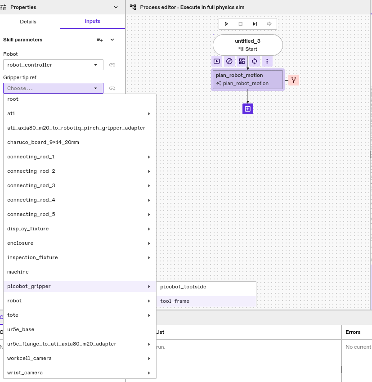Viewport: 372px width, 382px height.
Task: Select tool_frame from the submenu
Action: (175, 301)
